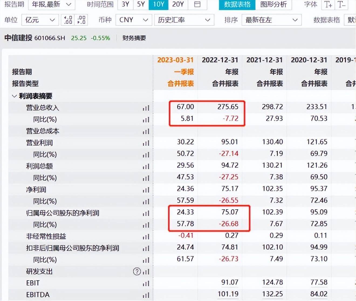This screenshot has width=356, height=301.
Task: Select the 3Y time range
Action: 125,4
